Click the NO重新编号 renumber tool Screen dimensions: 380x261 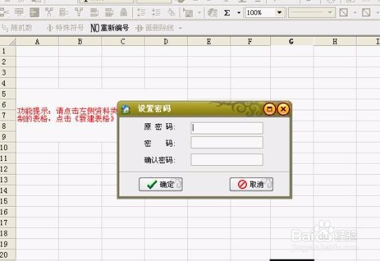tap(110, 28)
